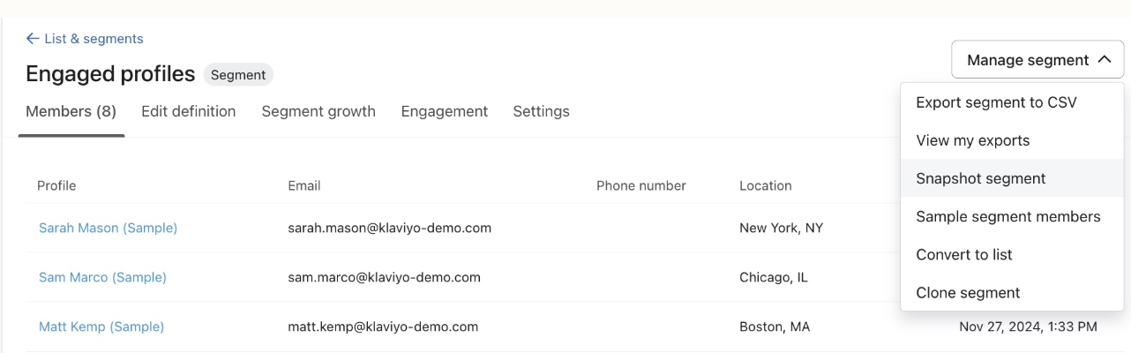Select Export segment to CSV
1131x353 pixels.
(x=996, y=102)
